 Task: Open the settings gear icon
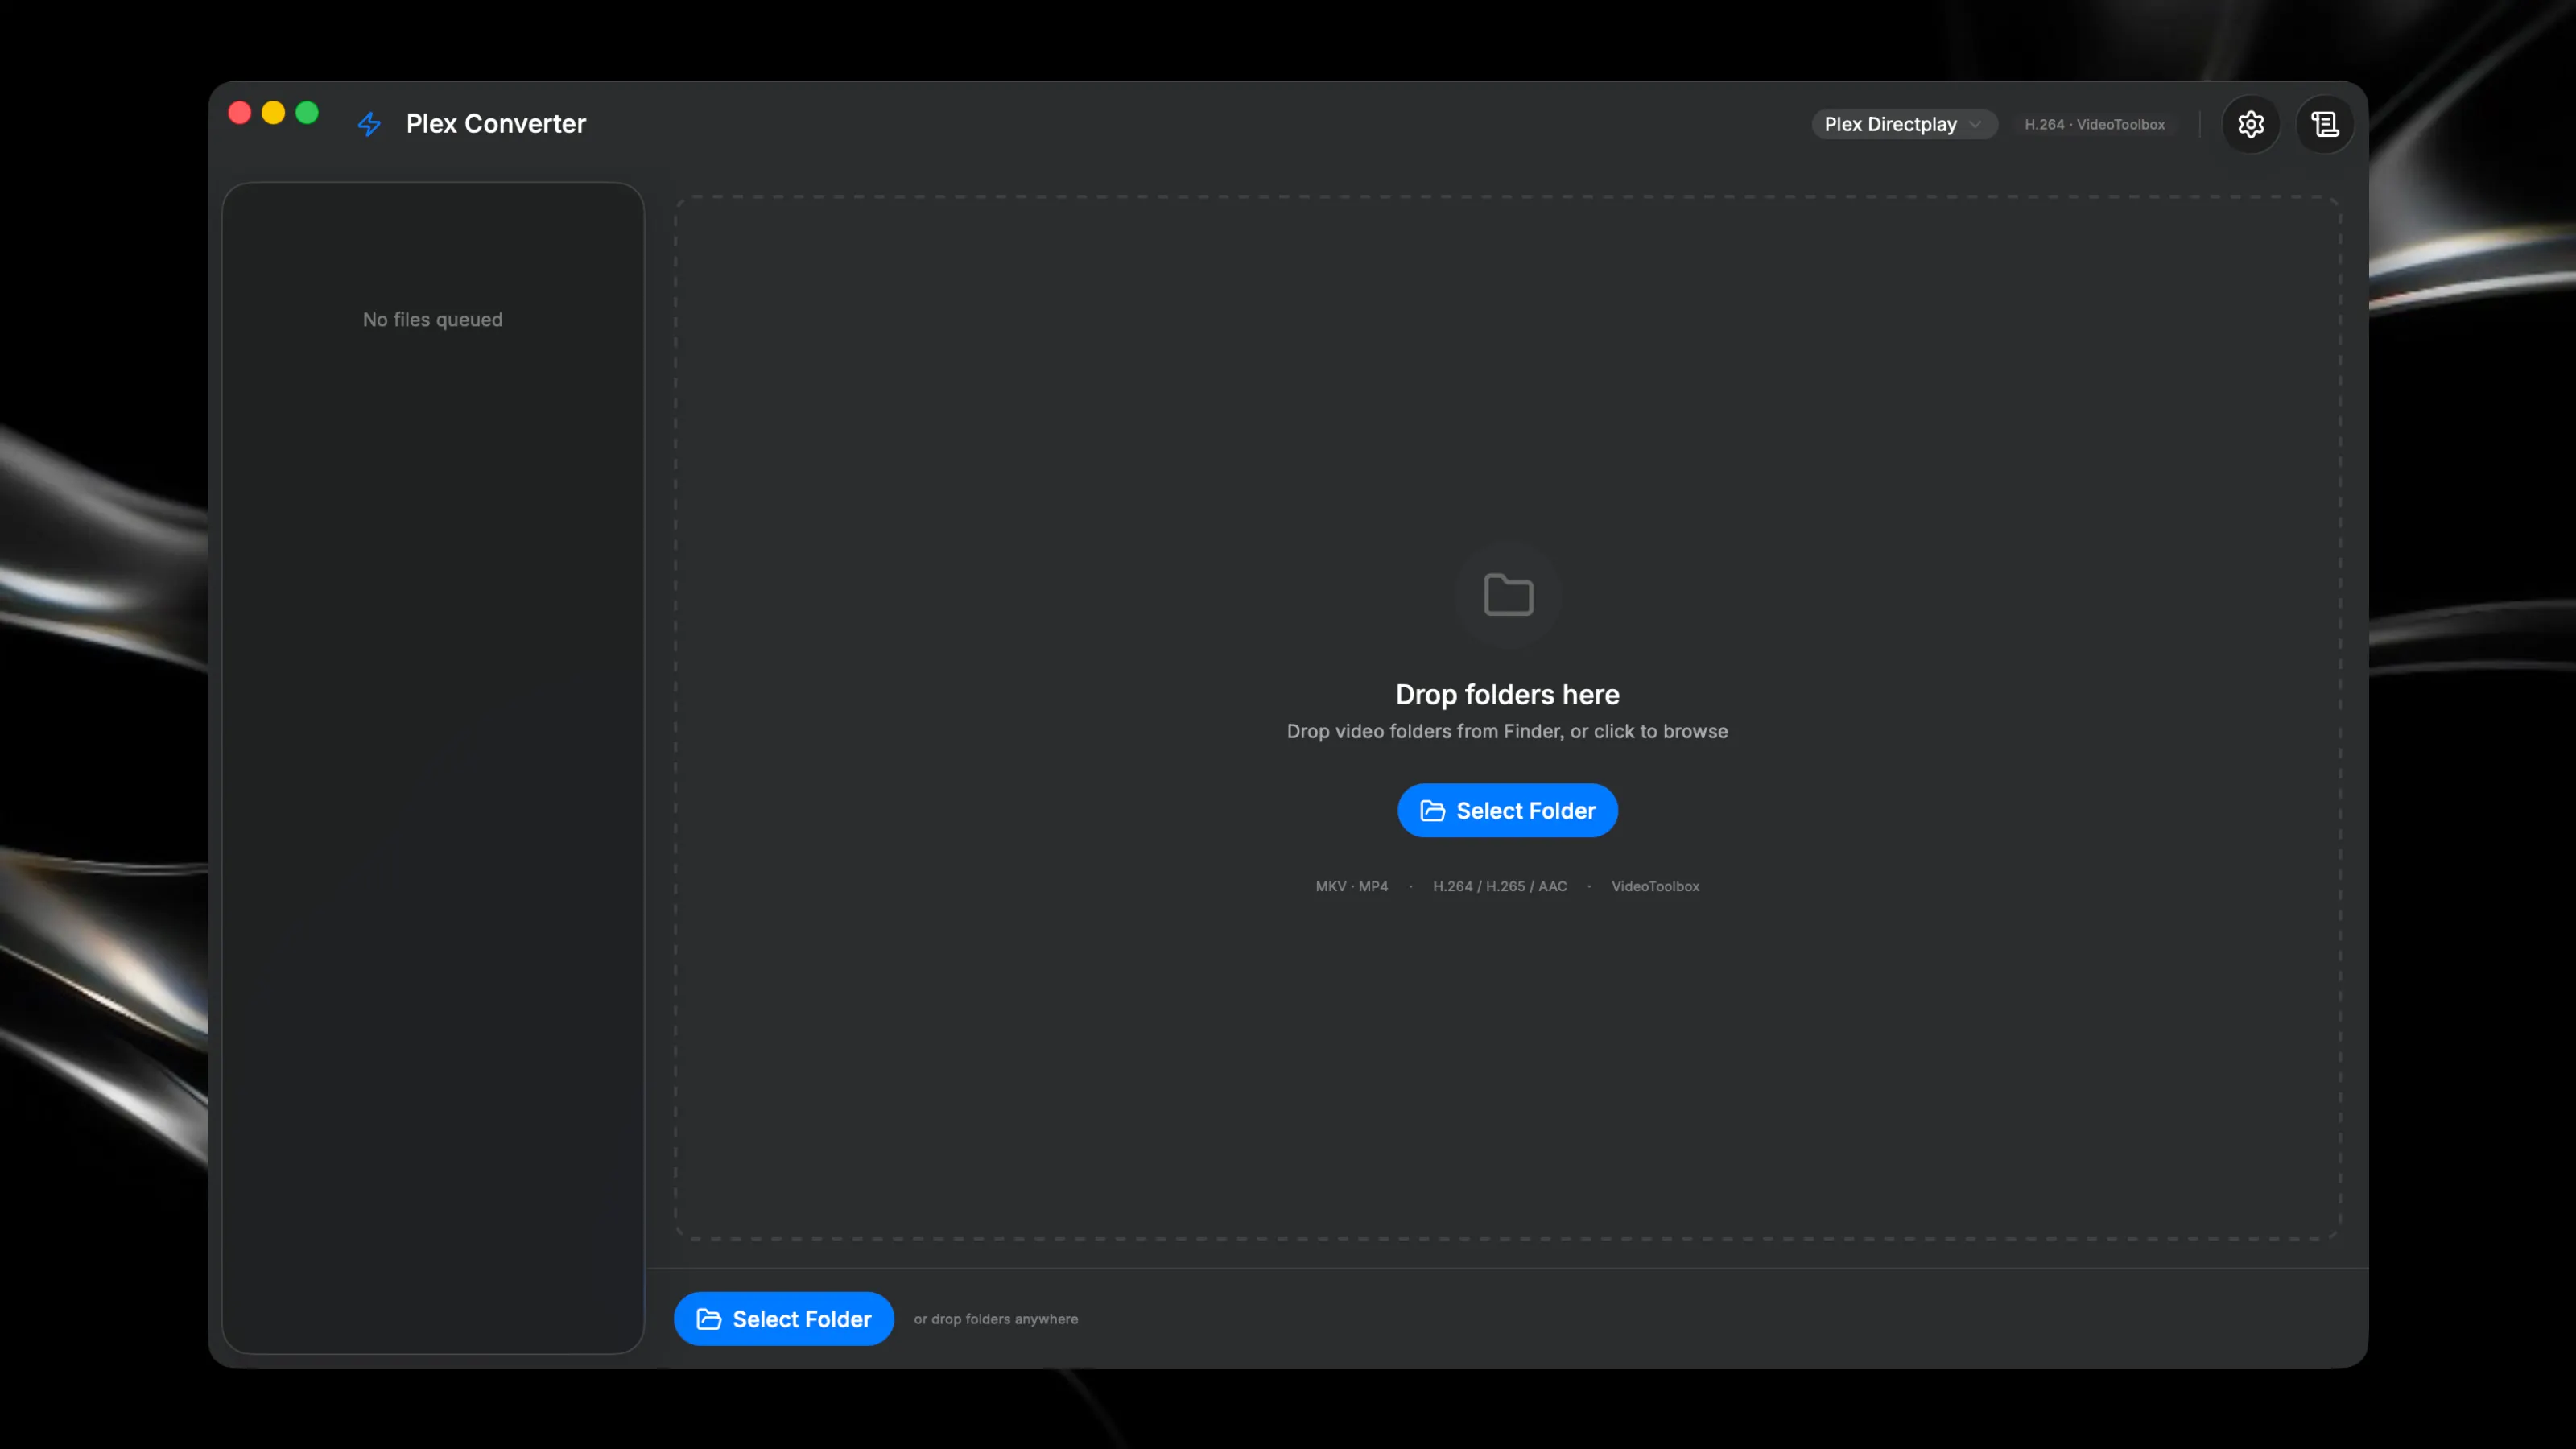(2250, 124)
